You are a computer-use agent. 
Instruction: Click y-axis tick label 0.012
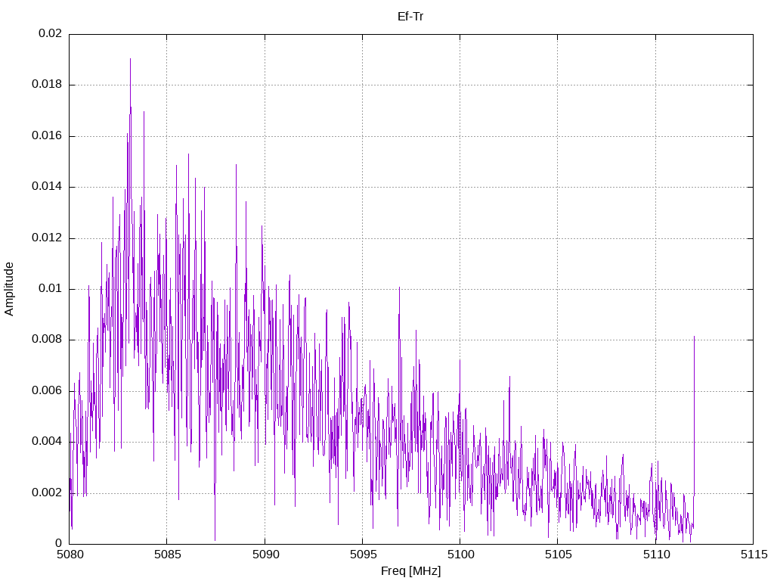[47, 238]
